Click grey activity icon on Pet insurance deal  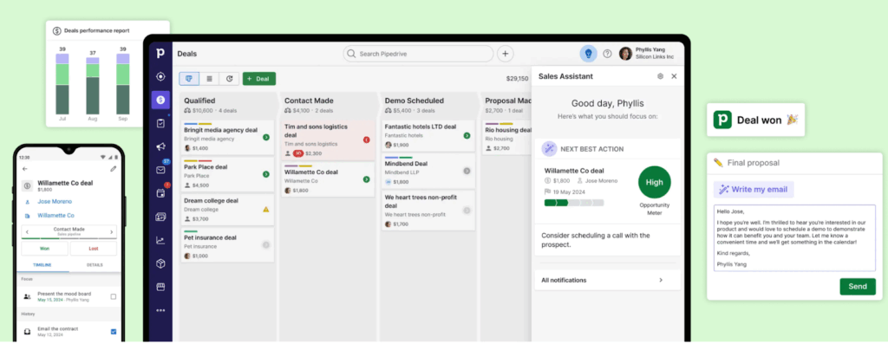point(265,245)
